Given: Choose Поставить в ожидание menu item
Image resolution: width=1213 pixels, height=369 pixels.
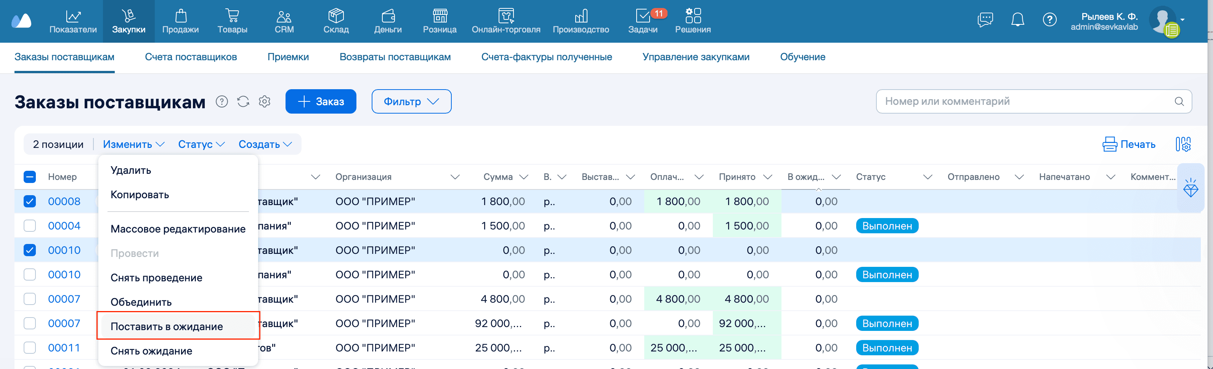Looking at the screenshot, I should [167, 326].
